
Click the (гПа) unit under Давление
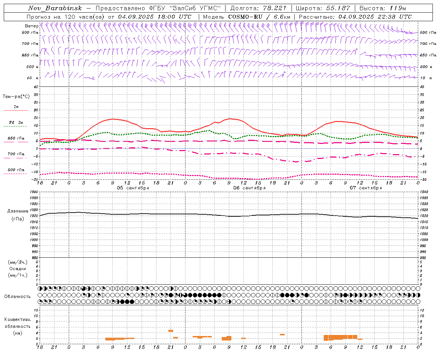pos(18,219)
